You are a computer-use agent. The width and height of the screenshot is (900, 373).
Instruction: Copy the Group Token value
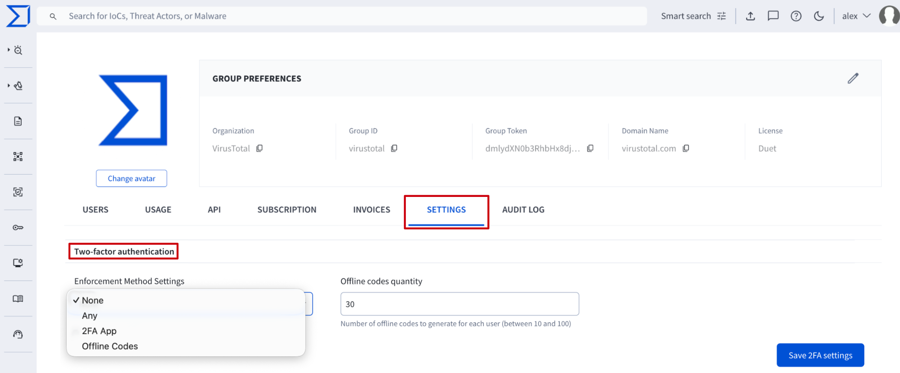point(590,148)
